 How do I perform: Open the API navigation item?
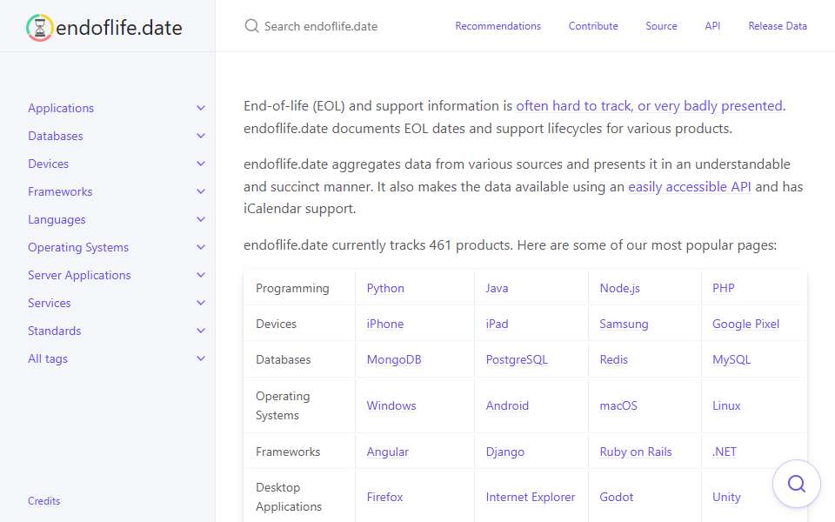click(712, 26)
